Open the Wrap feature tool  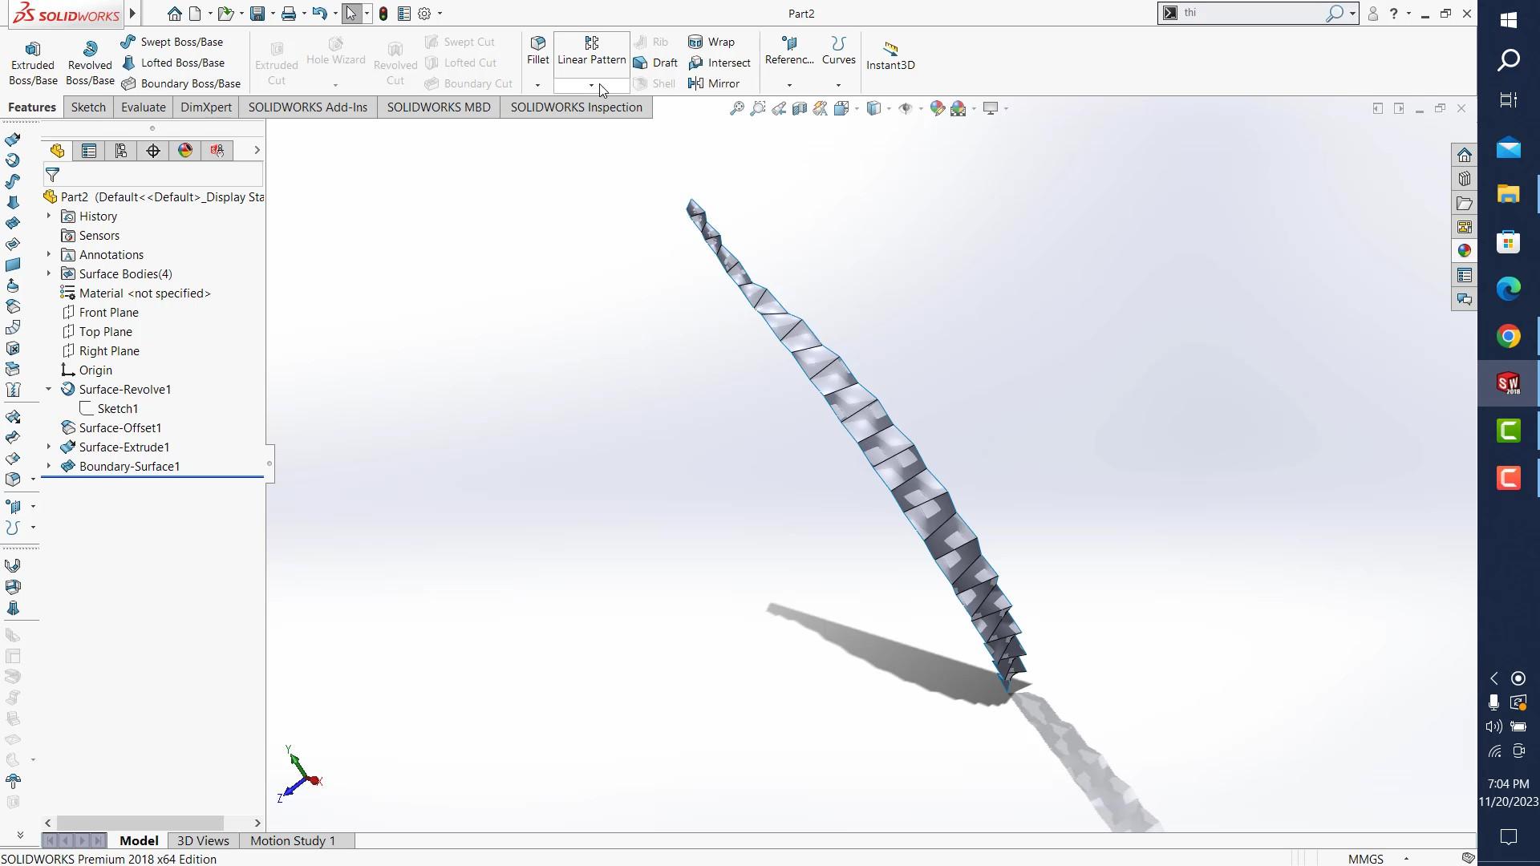point(711,42)
